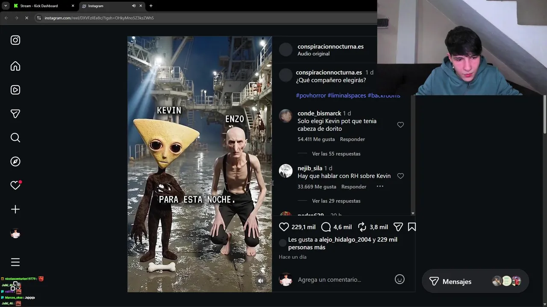547x307 pixels.
Task: View 33.669 Me gusta on second comment
Action: pos(317,187)
